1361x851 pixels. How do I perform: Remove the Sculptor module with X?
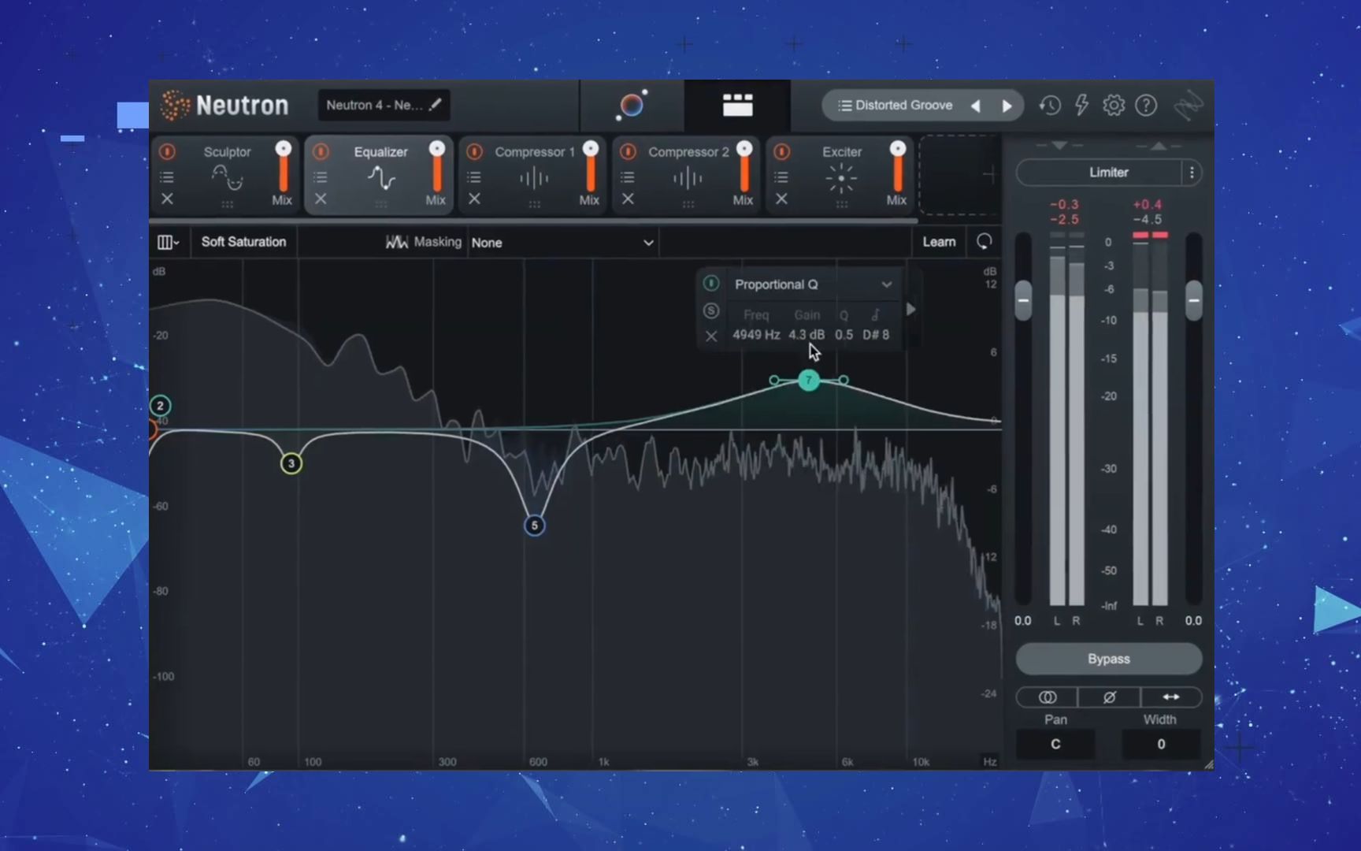167,199
